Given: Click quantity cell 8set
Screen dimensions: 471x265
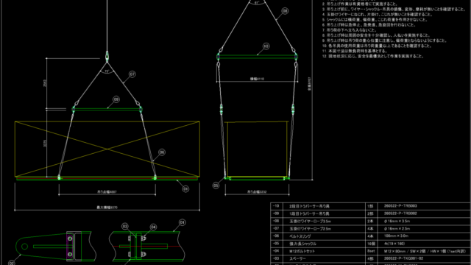Looking at the screenshot, I should pos(371,251).
